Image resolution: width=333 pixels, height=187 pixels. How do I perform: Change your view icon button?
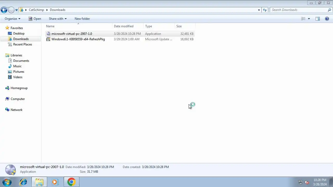(303, 19)
